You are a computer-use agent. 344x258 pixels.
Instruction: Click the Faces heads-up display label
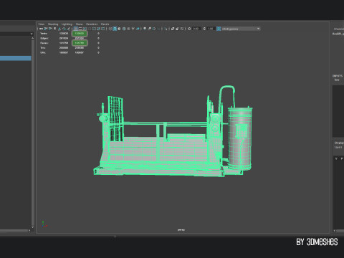point(44,43)
